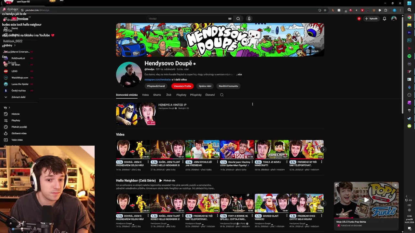The image size is (415, 233).
Task: Click the Chrome profile avatar in toolbar
Action: click(394, 10)
